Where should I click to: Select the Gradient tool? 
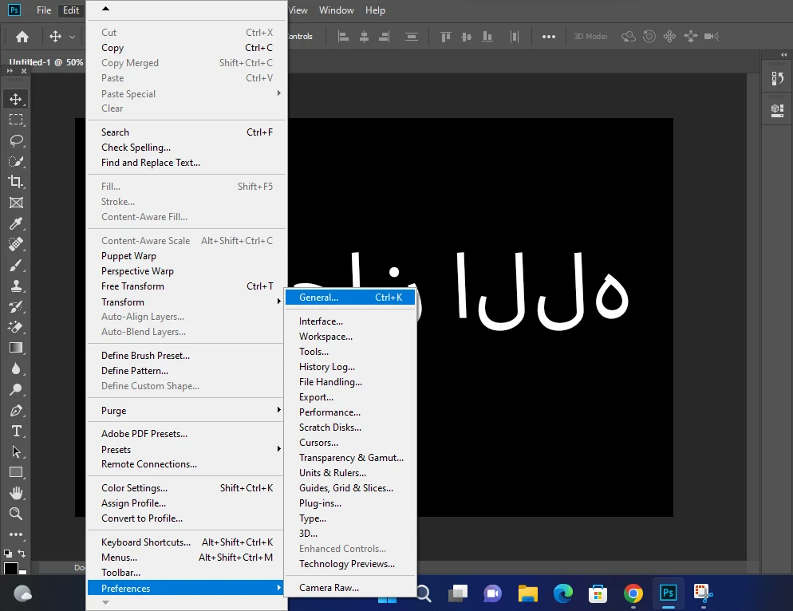(16, 348)
